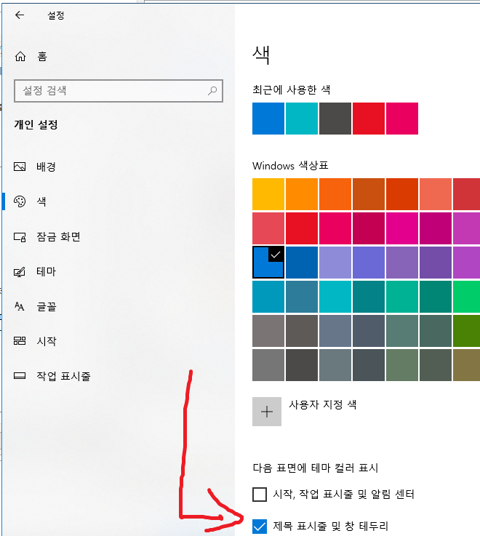Screen dimensions: 480x536
Task: Pick the recent red color swatch
Action: tap(369, 119)
